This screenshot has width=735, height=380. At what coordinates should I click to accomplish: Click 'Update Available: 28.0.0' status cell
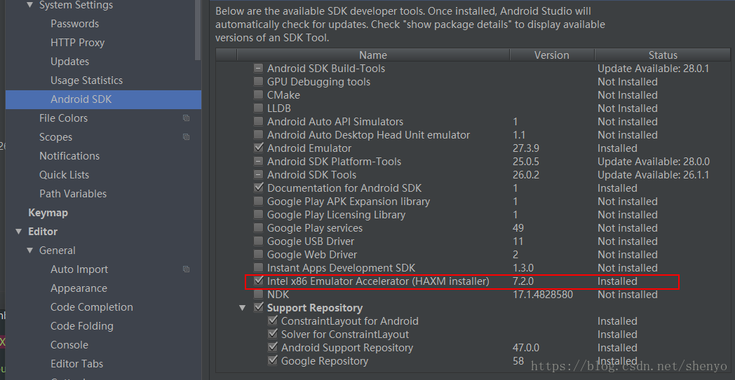tap(654, 162)
